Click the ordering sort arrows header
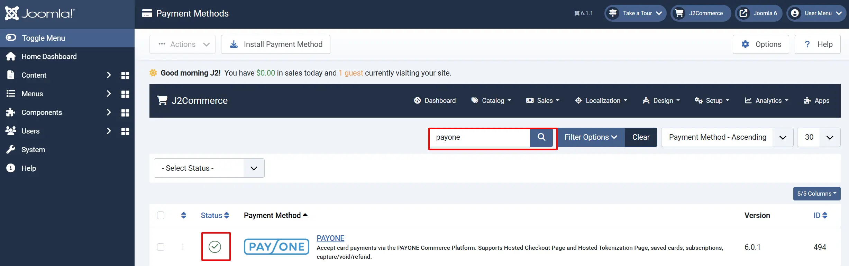The height and width of the screenshot is (266, 849). [184, 215]
